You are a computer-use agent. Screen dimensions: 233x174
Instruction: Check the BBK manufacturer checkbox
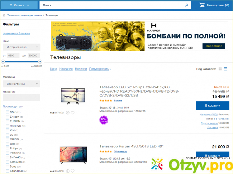(x=8, y=112)
